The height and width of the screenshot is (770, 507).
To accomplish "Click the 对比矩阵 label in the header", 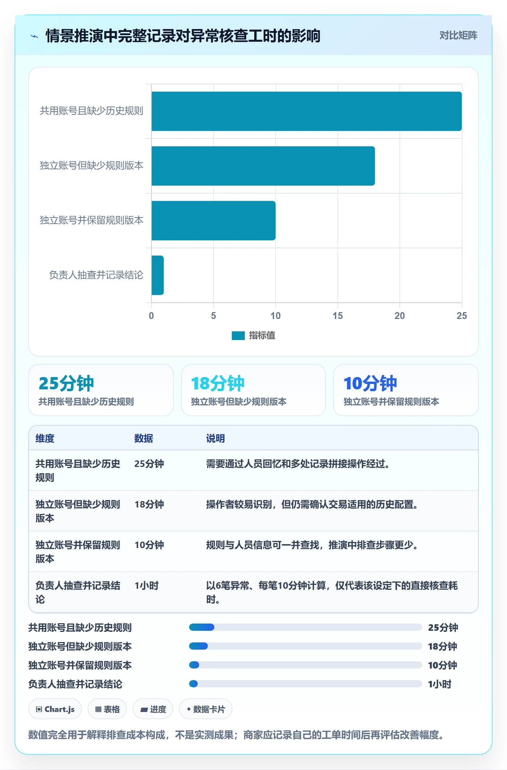I will tap(458, 36).
